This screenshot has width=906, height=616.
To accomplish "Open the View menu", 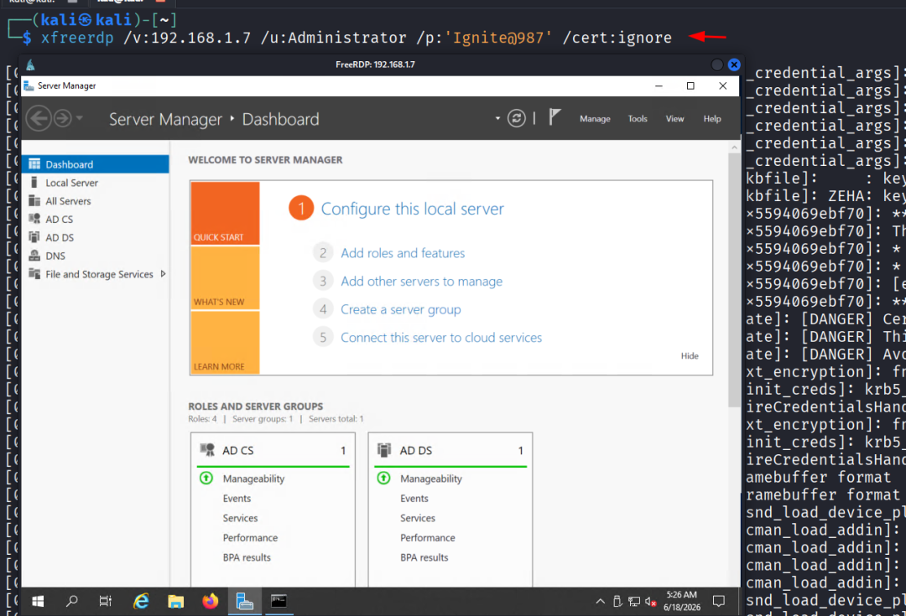I will (674, 118).
